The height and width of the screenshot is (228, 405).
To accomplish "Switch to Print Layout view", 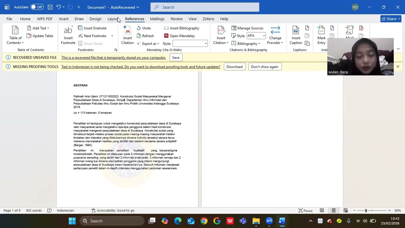I will (333, 211).
